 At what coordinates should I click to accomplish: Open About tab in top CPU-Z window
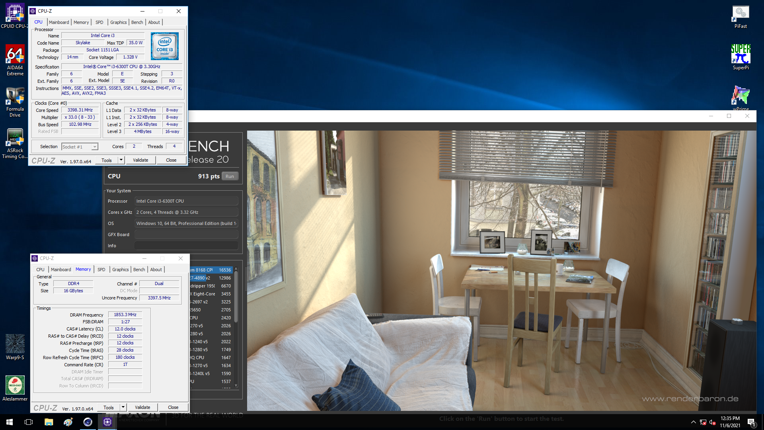154,22
